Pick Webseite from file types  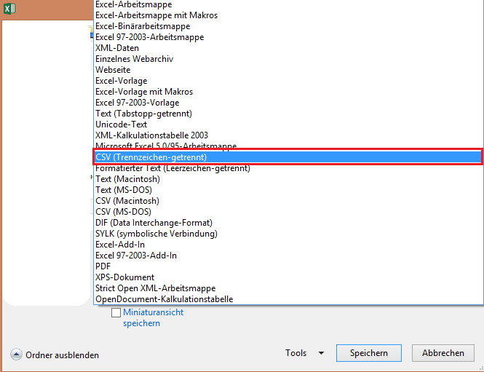288,70
